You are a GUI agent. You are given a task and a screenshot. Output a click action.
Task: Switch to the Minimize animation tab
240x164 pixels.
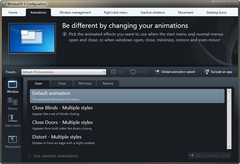pyautogui.click(x=85, y=84)
